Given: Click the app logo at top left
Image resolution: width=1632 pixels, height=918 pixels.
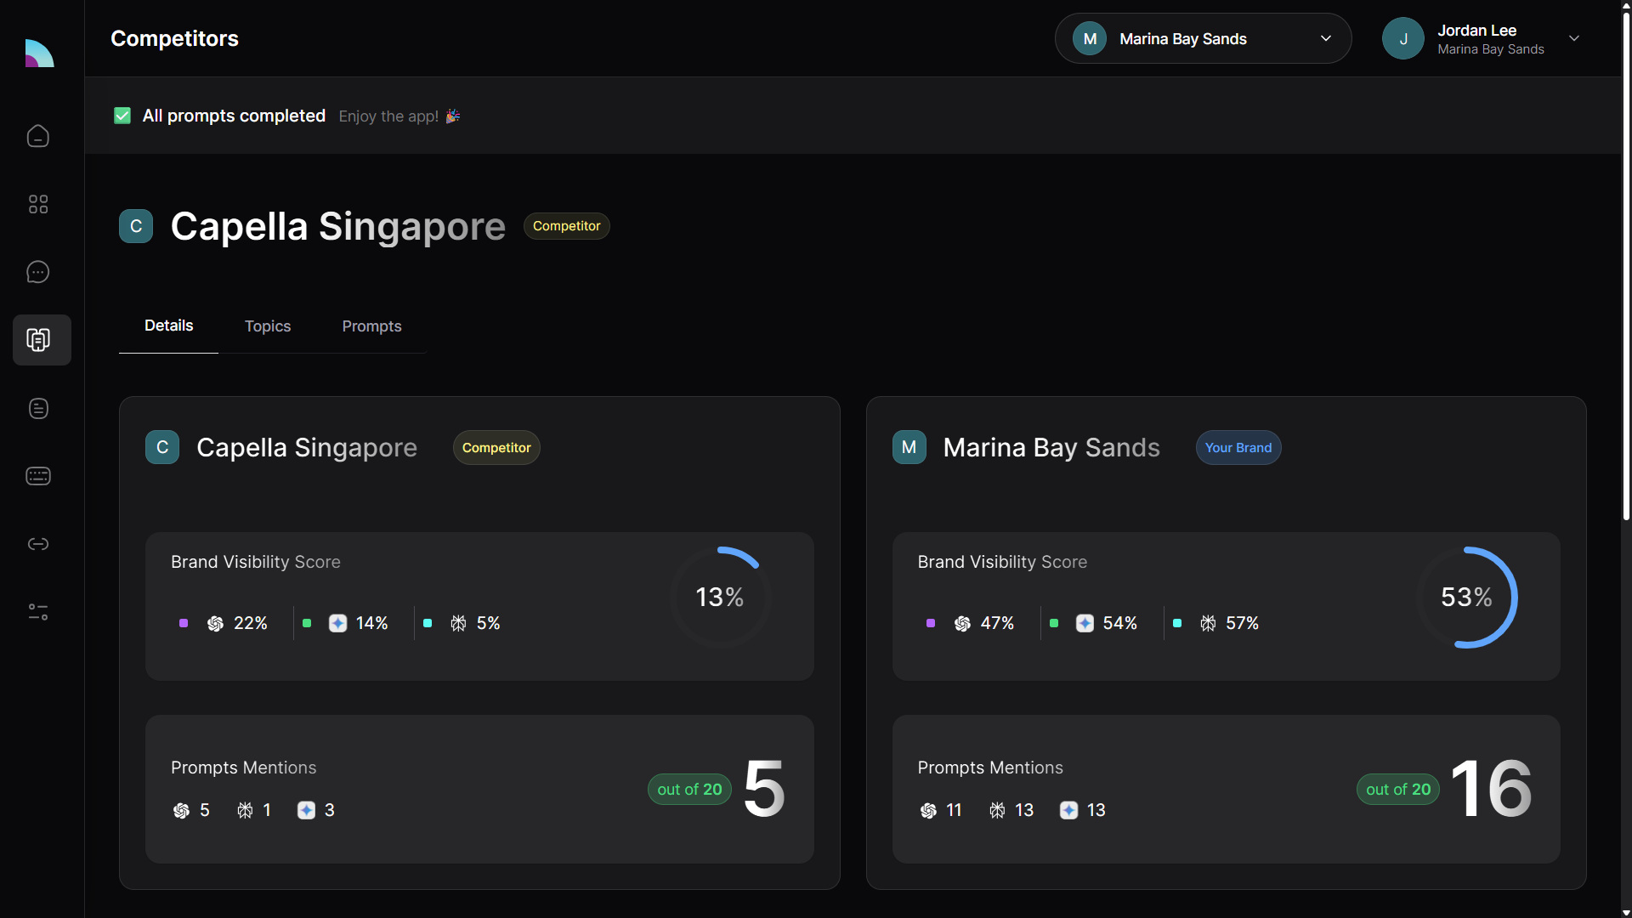Looking at the screenshot, I should point(39,54).
